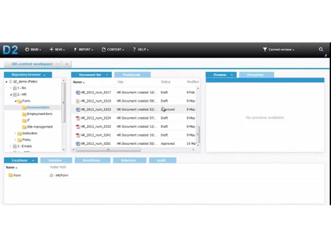
Task: Switch to the Renditions tab
Action: coord(93,160)
